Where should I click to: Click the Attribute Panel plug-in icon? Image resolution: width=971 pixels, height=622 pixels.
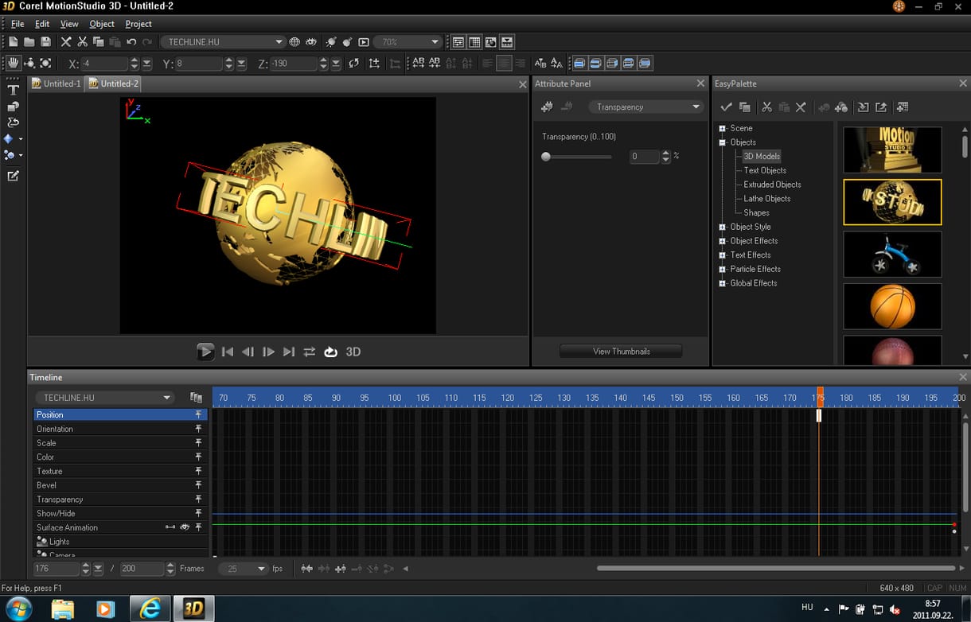pyautogui.click(x=547, y=107)
